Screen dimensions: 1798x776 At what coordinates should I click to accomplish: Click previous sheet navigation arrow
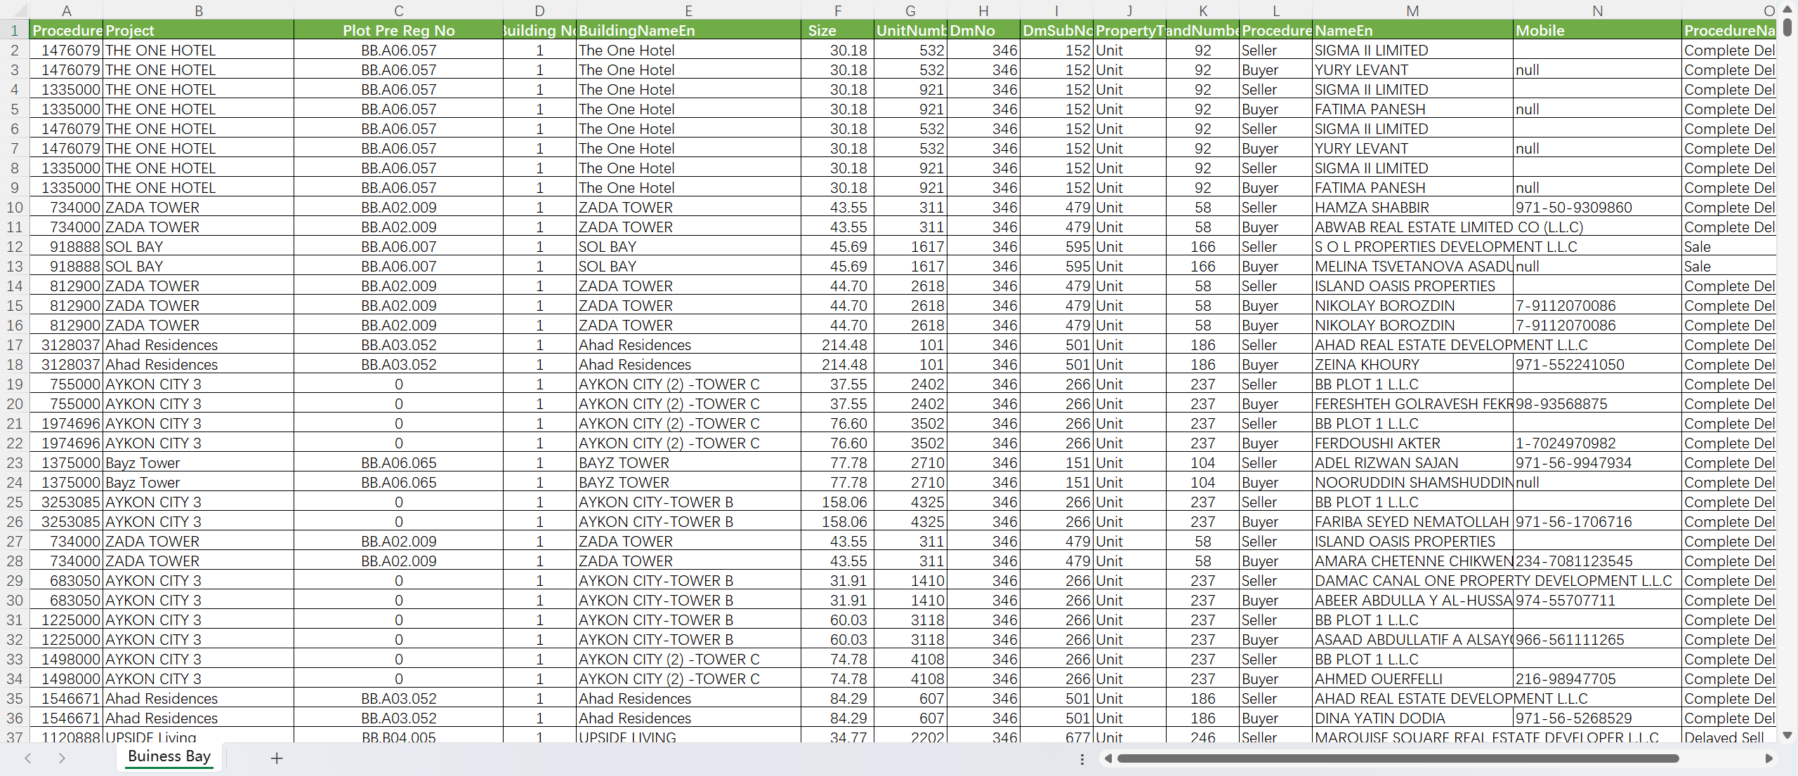click(28, 758)
